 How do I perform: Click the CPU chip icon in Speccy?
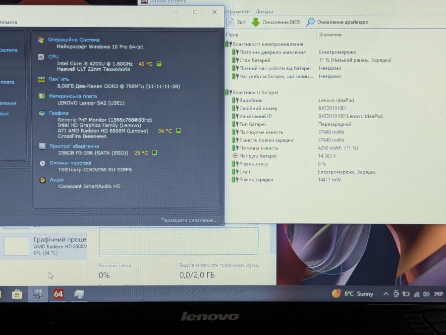click(x=41, y=57)
